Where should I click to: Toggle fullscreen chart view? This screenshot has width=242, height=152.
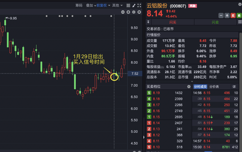click(x=139, y=5)
